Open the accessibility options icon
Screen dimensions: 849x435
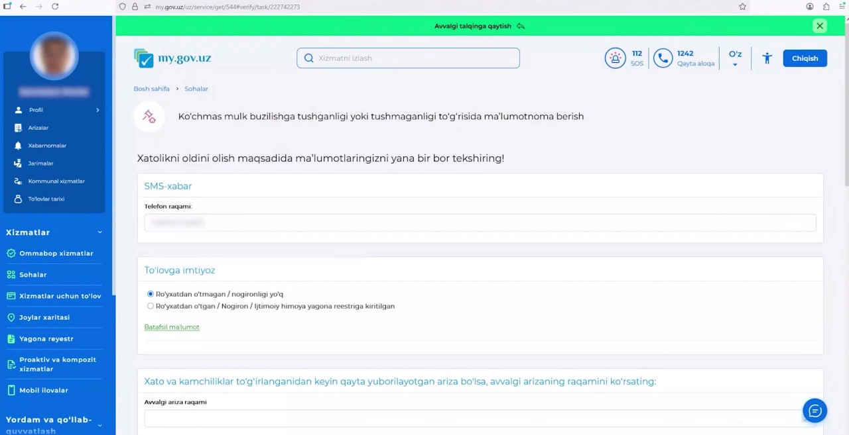(767, 58)
